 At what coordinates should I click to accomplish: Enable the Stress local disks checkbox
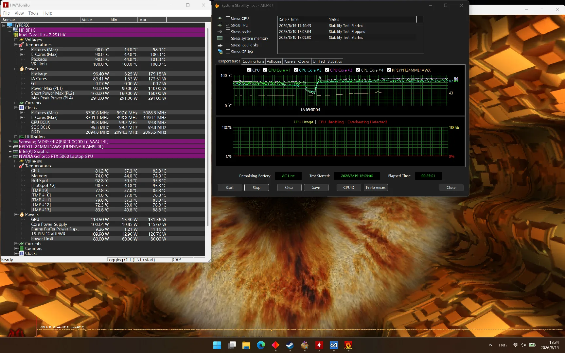(228, 45)
